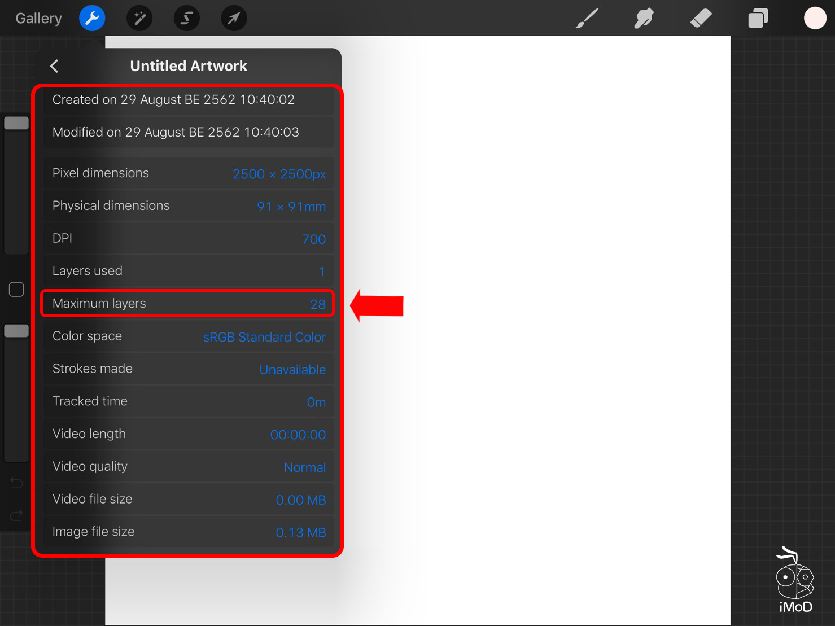Select the Transform arrow tool
The height and width of the screenshot is (626, 835).
pos(233,17)
